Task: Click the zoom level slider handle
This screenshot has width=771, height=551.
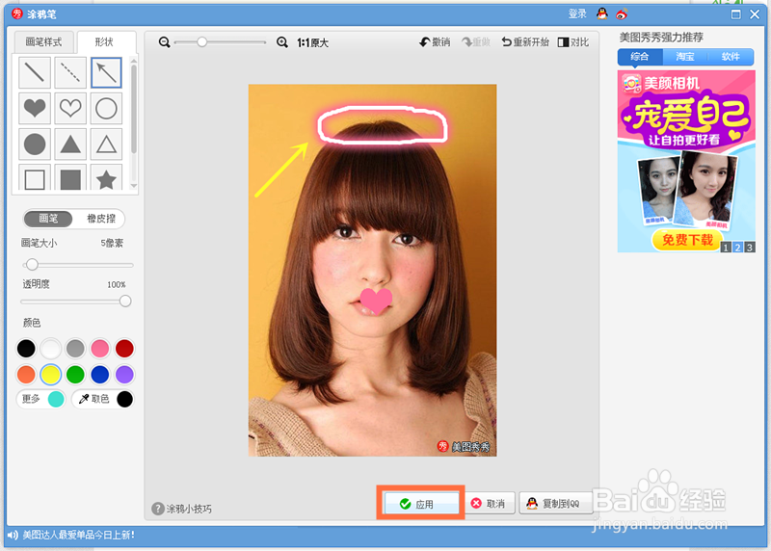Action: [201, 42]
